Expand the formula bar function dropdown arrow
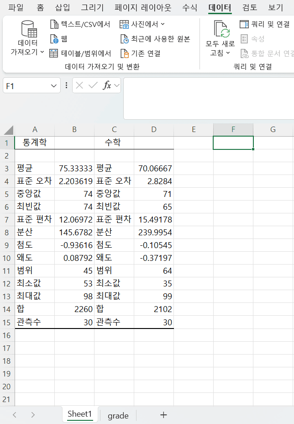 (116, 85)
